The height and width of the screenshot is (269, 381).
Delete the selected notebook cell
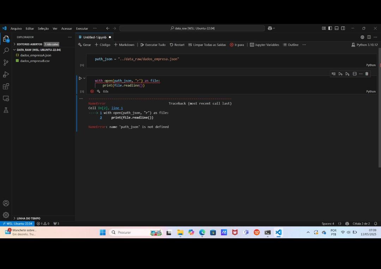point(367,74)
